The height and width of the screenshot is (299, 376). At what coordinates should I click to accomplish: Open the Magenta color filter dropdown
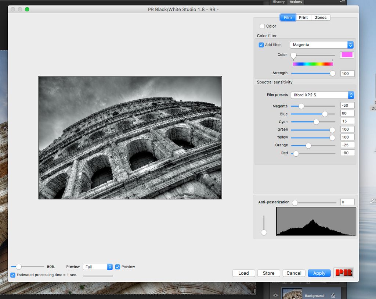[x=321, y=45]
